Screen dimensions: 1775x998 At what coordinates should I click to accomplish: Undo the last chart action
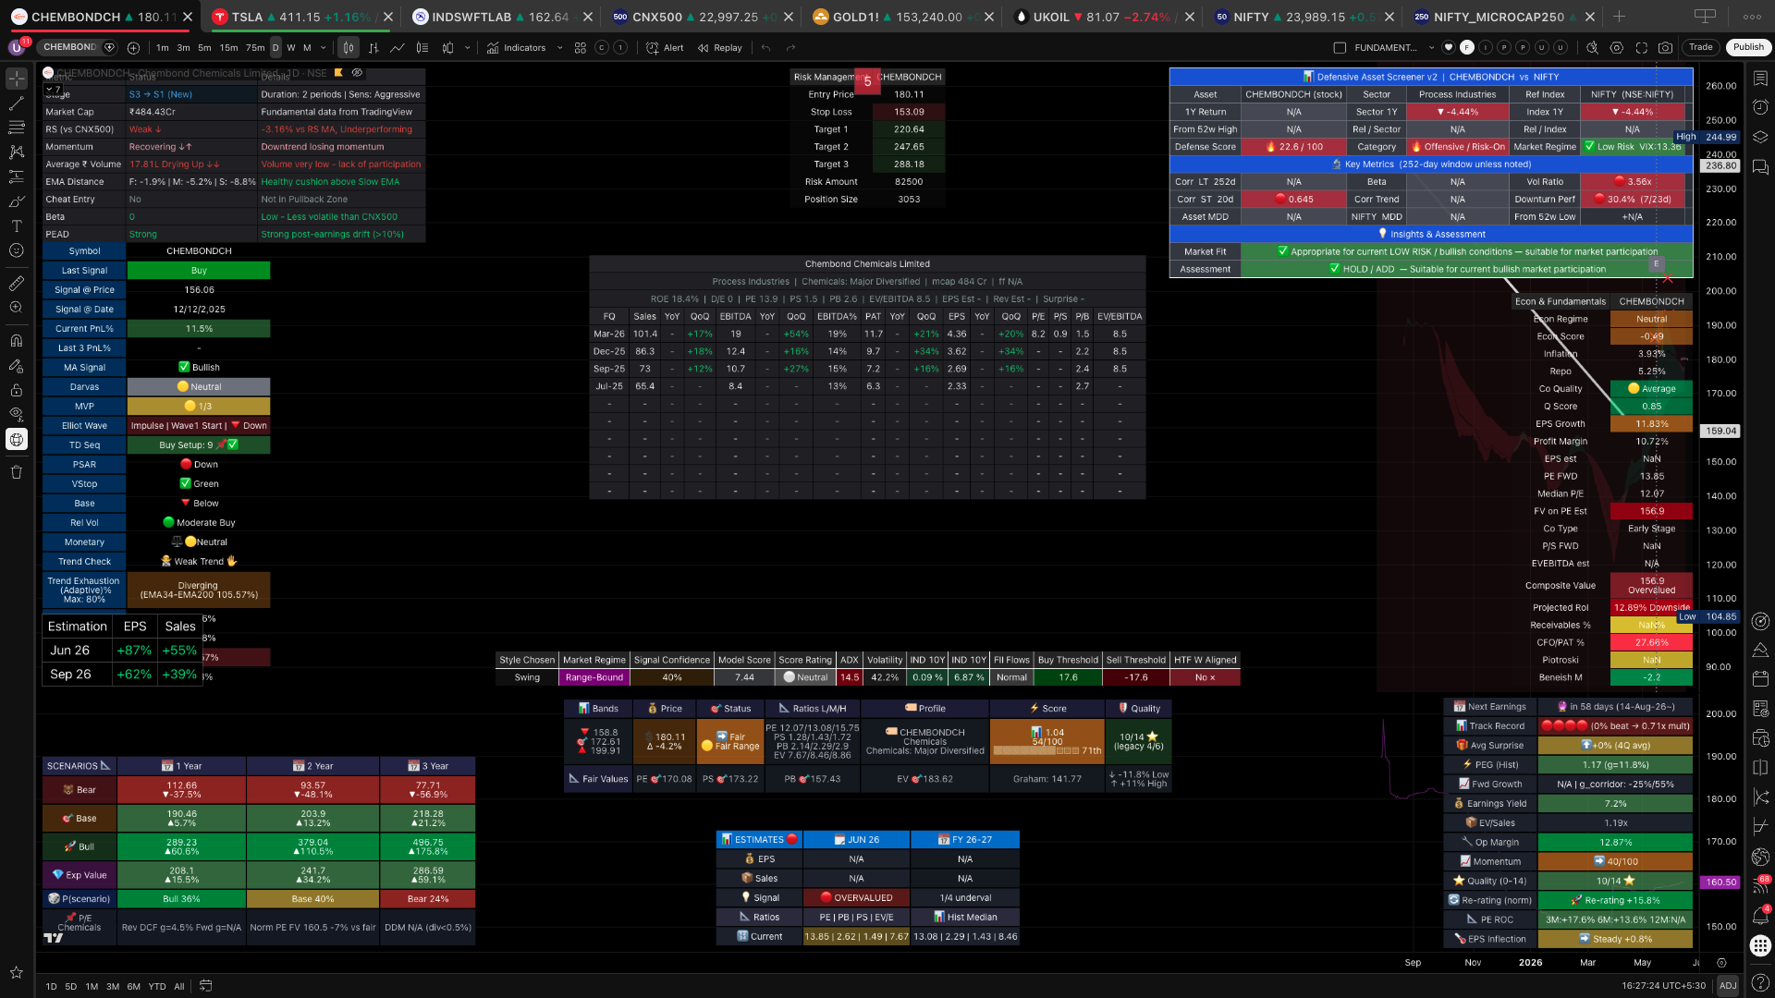tap(765, 47)
